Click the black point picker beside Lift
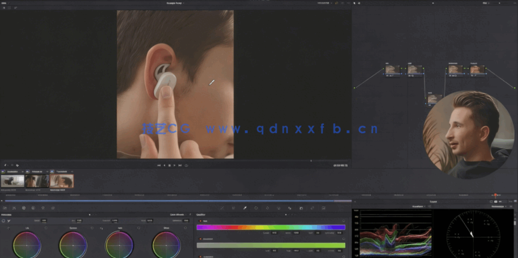The height and width of the screenshot is (258, 518). [x=8, y=228]
